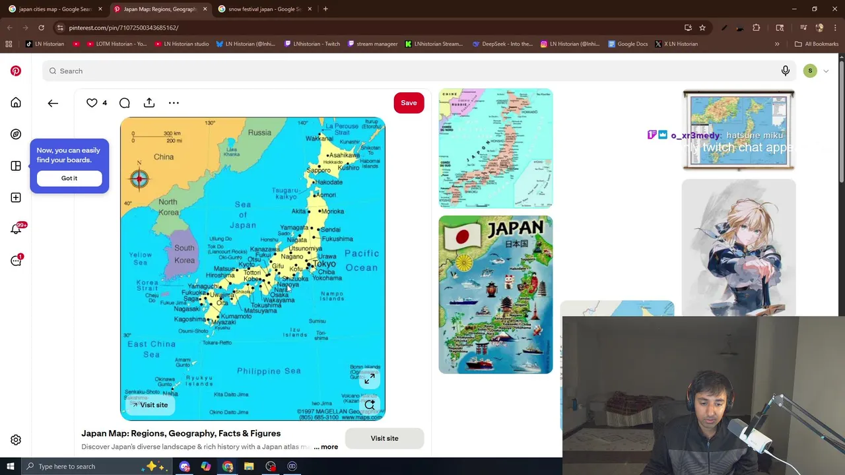845x475 pixels.
Task: Save the pin with red Save button
Action: point(409,103)
